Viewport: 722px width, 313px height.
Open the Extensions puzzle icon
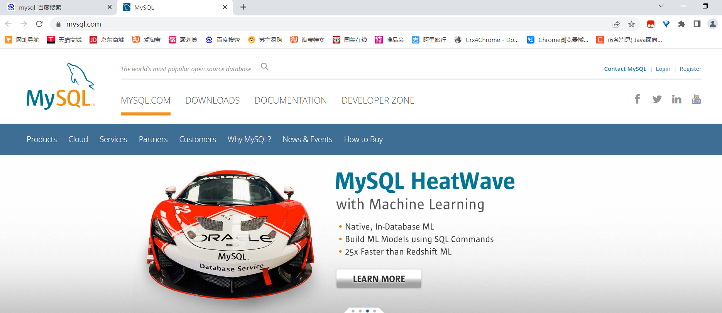point(681,24)
